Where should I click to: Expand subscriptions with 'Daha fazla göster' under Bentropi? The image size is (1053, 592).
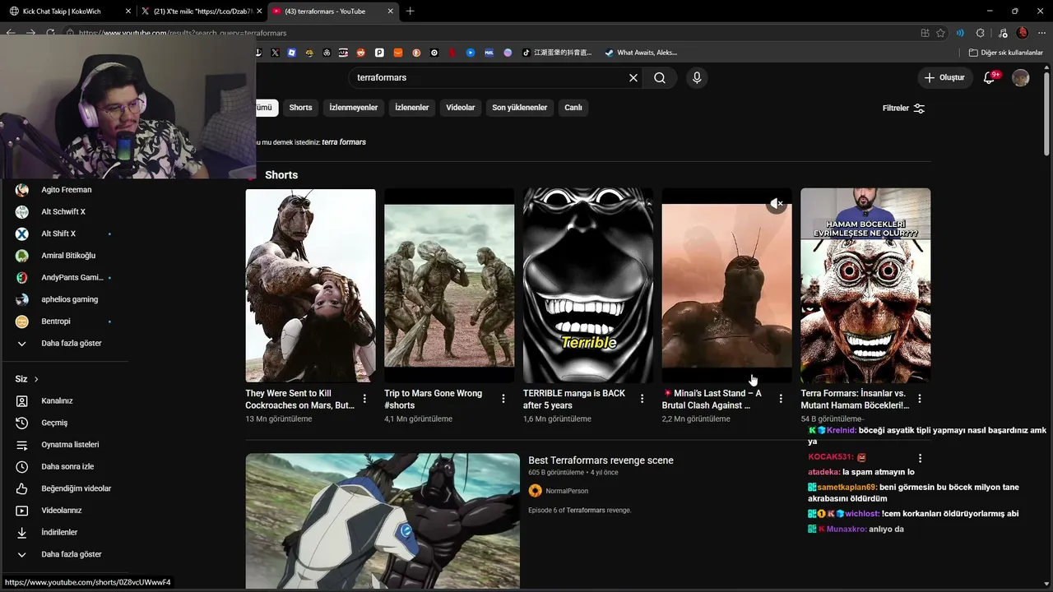pyautogui.click(x=64, y=343)
